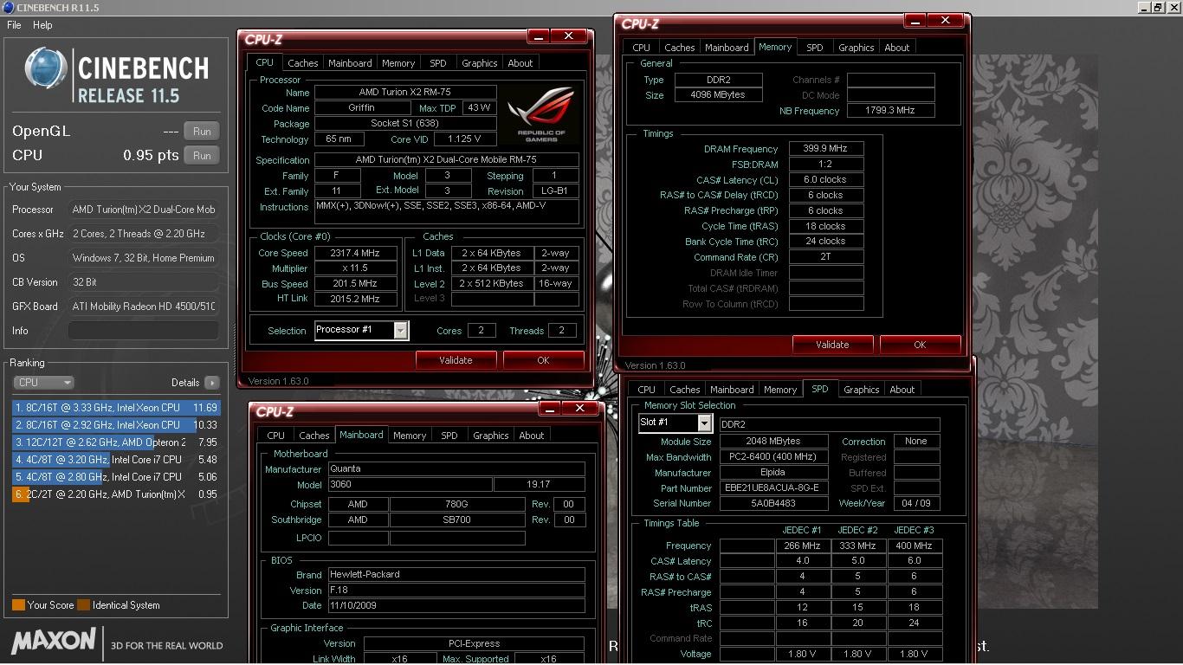1183x665 pixels.
Task: Minimize the CPU-Z Memory window
Action: pyautogui.click(x=915, y=20)
